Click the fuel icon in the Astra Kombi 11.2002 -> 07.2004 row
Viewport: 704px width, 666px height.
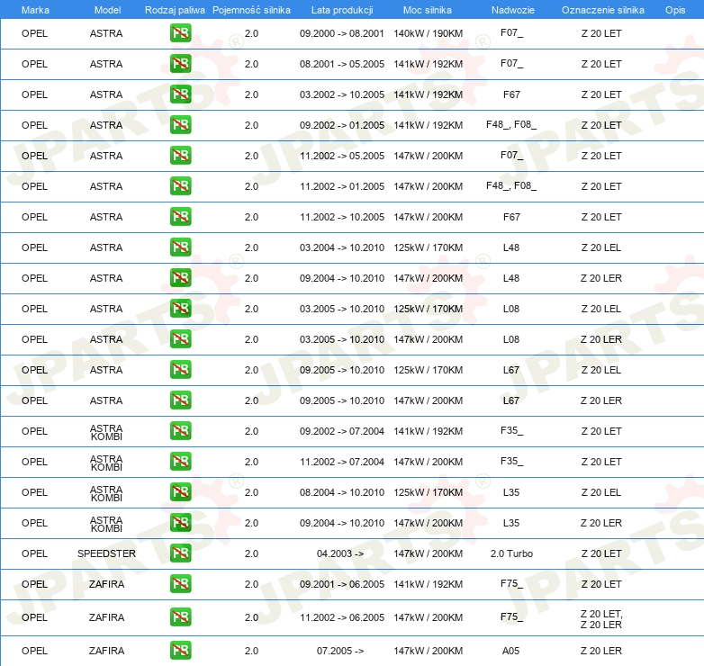180,462
